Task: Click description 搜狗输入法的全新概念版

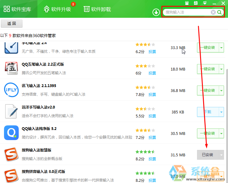Action: (42, 158)
